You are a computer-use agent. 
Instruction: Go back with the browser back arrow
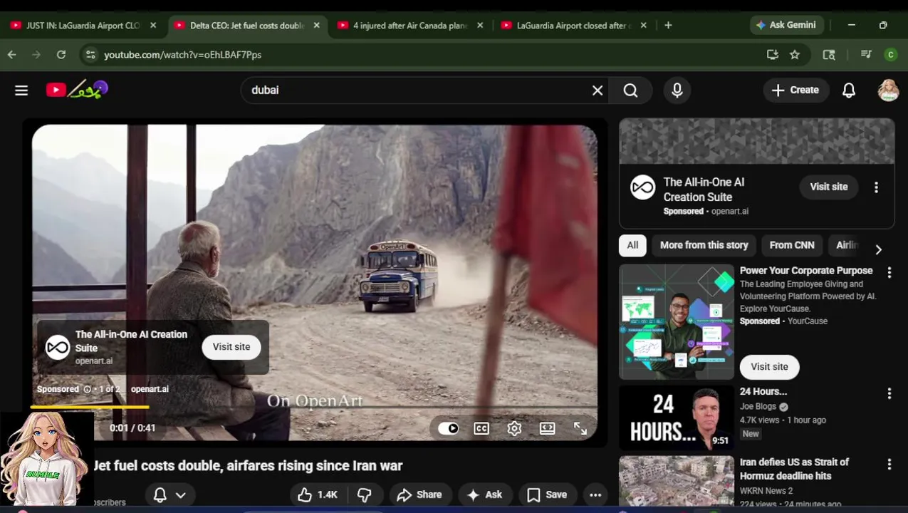12,54
